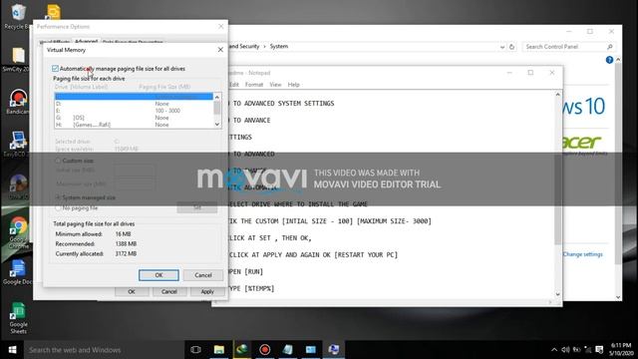Viewport: 638px width, 359px height.
Task: Refresh the Control Panel address bar
Action: pos(511,47)
